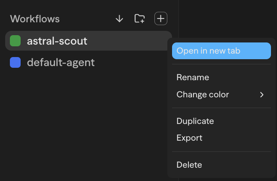277x181 pixels.
Task: Click the default-agent name text
Action: coord(61,63)
